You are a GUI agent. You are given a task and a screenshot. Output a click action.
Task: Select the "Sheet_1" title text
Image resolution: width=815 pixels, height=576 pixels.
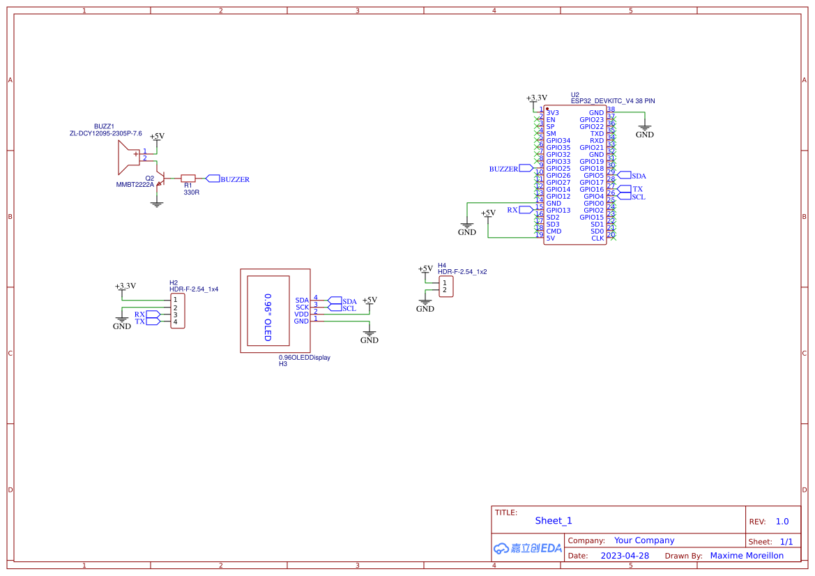(554, 520)
